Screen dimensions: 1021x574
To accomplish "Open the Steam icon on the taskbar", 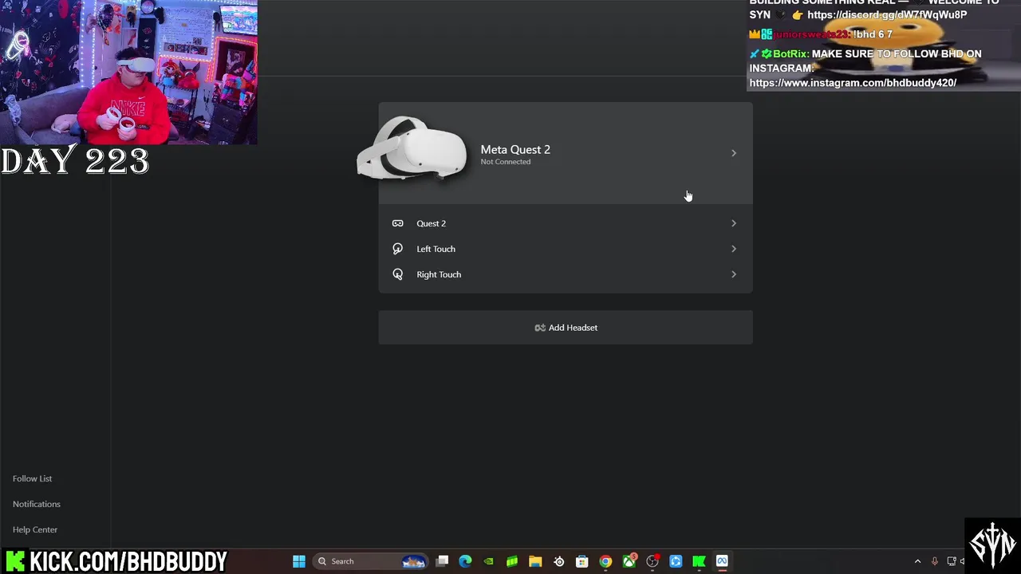I will (x=558, y=561).
